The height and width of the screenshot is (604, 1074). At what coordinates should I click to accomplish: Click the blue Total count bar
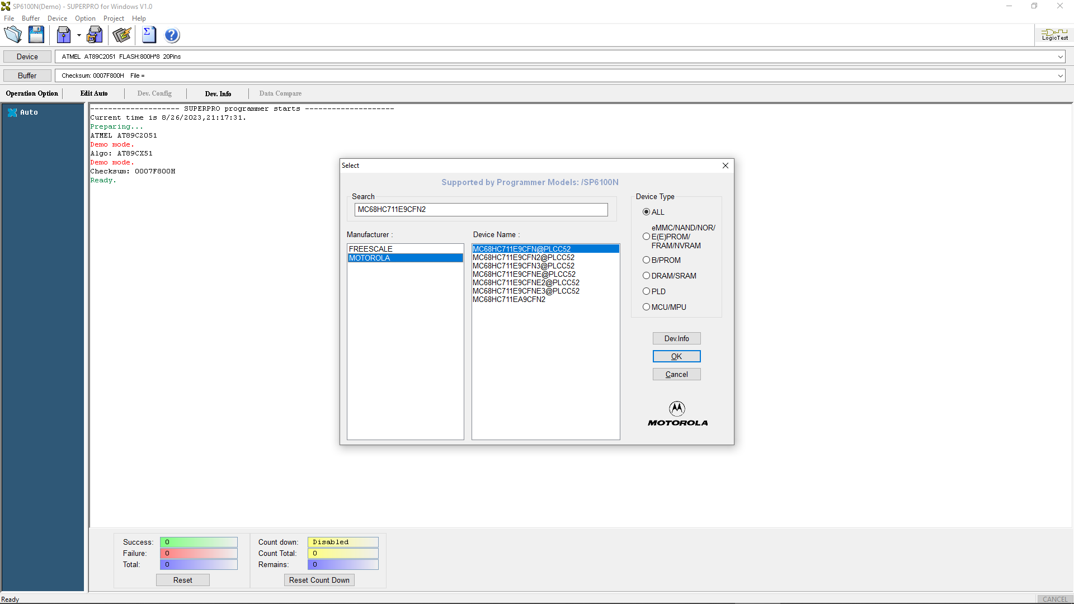(x=199, y=564)
